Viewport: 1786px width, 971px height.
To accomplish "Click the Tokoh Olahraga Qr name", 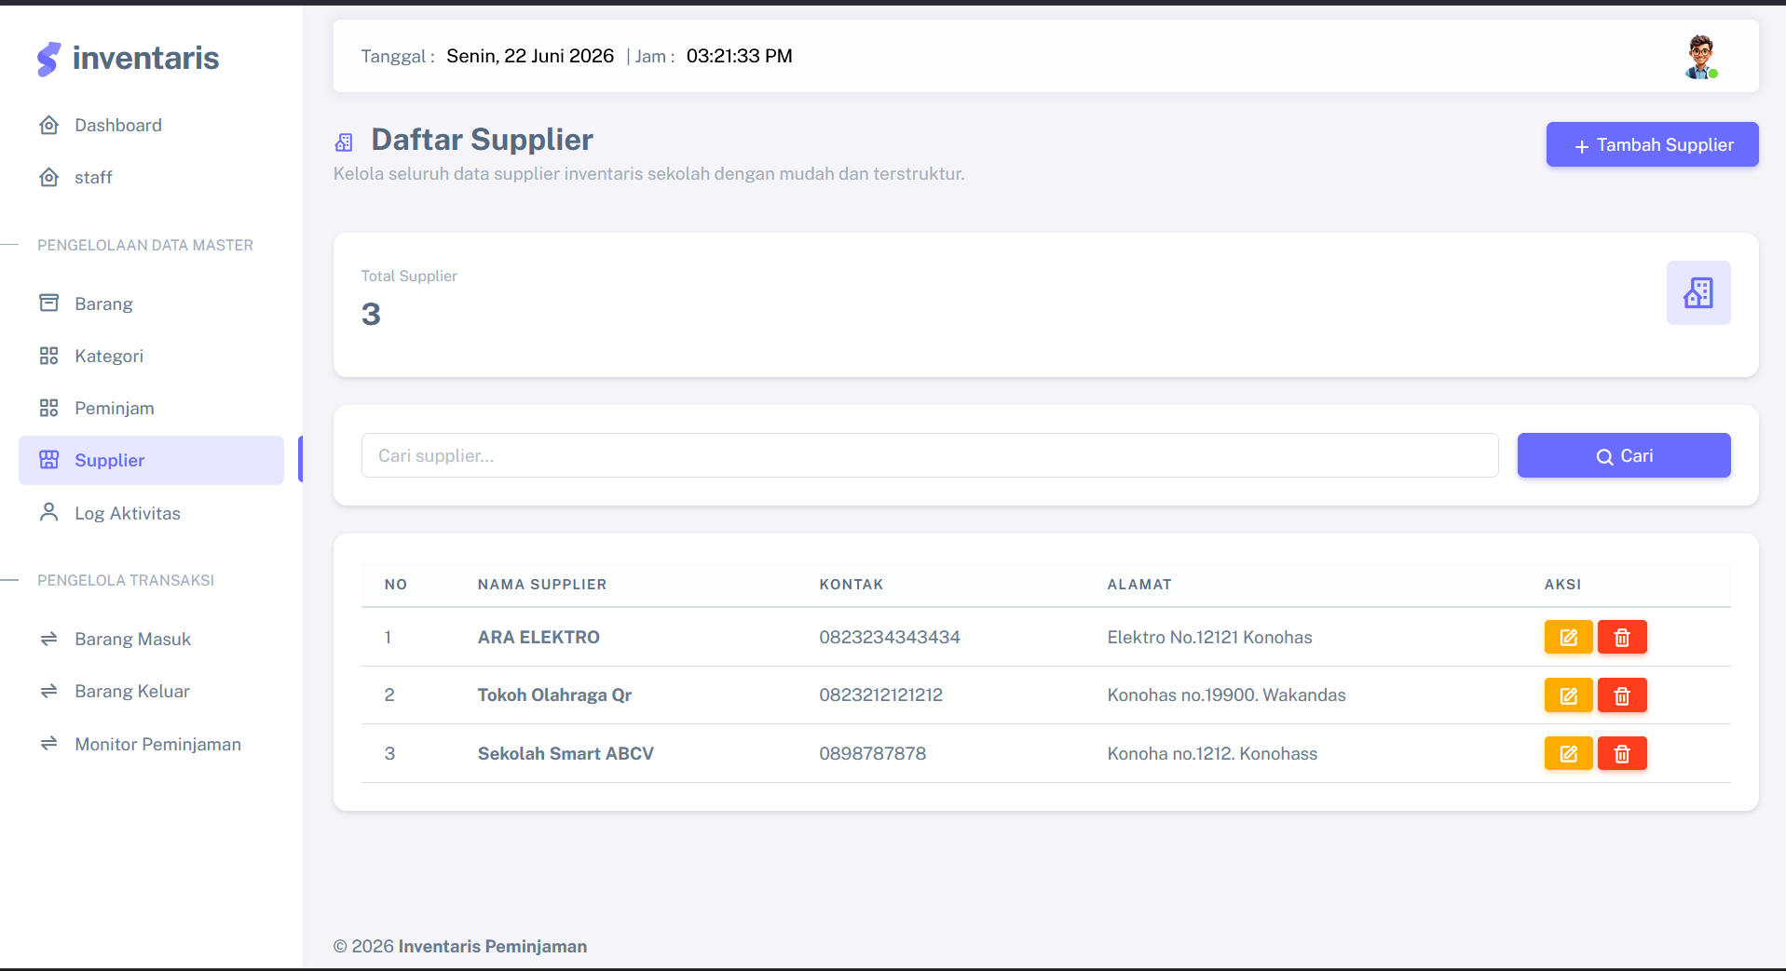I will 554,695.
